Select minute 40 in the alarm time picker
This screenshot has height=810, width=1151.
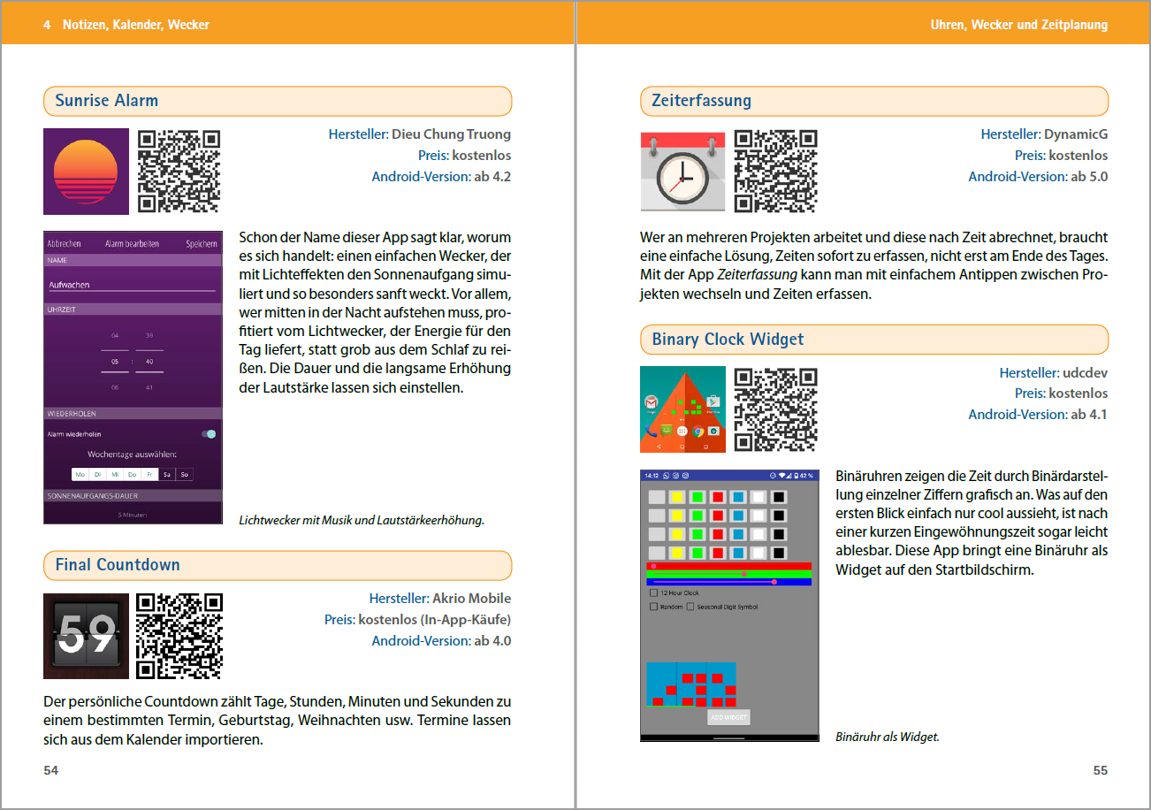pos(149,361)
